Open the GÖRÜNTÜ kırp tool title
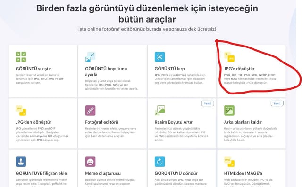This screenshot has width=302, height=187. pyautogui.click(x=169, y=69)
